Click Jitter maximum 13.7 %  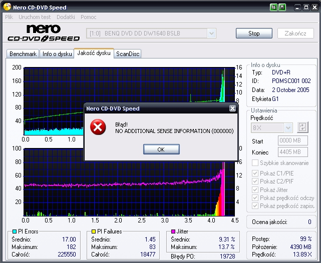(x=226, y=247)
